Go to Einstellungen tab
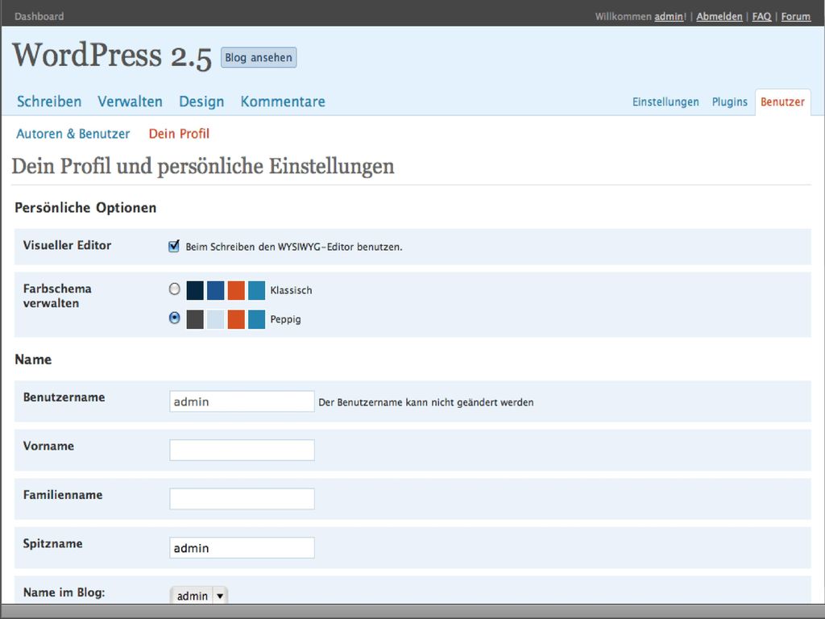The height and width of the screenshot is (619, 825). click(x=665, y=102)
